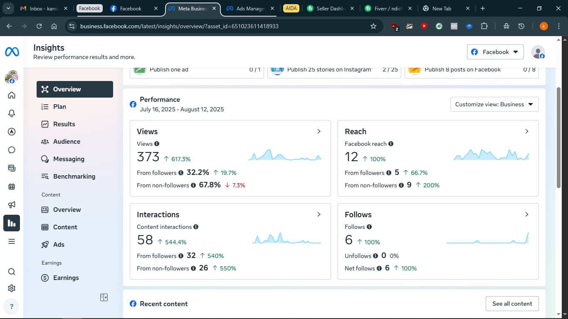Open the Home icon in left rail
The width and height of the screenshot is (568, 319).
(x=12, y=95)
